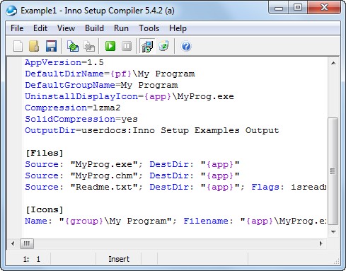346x271 pixels.
Task: Click horizontal scrollbar right arrow
Action: click(321, 243)
